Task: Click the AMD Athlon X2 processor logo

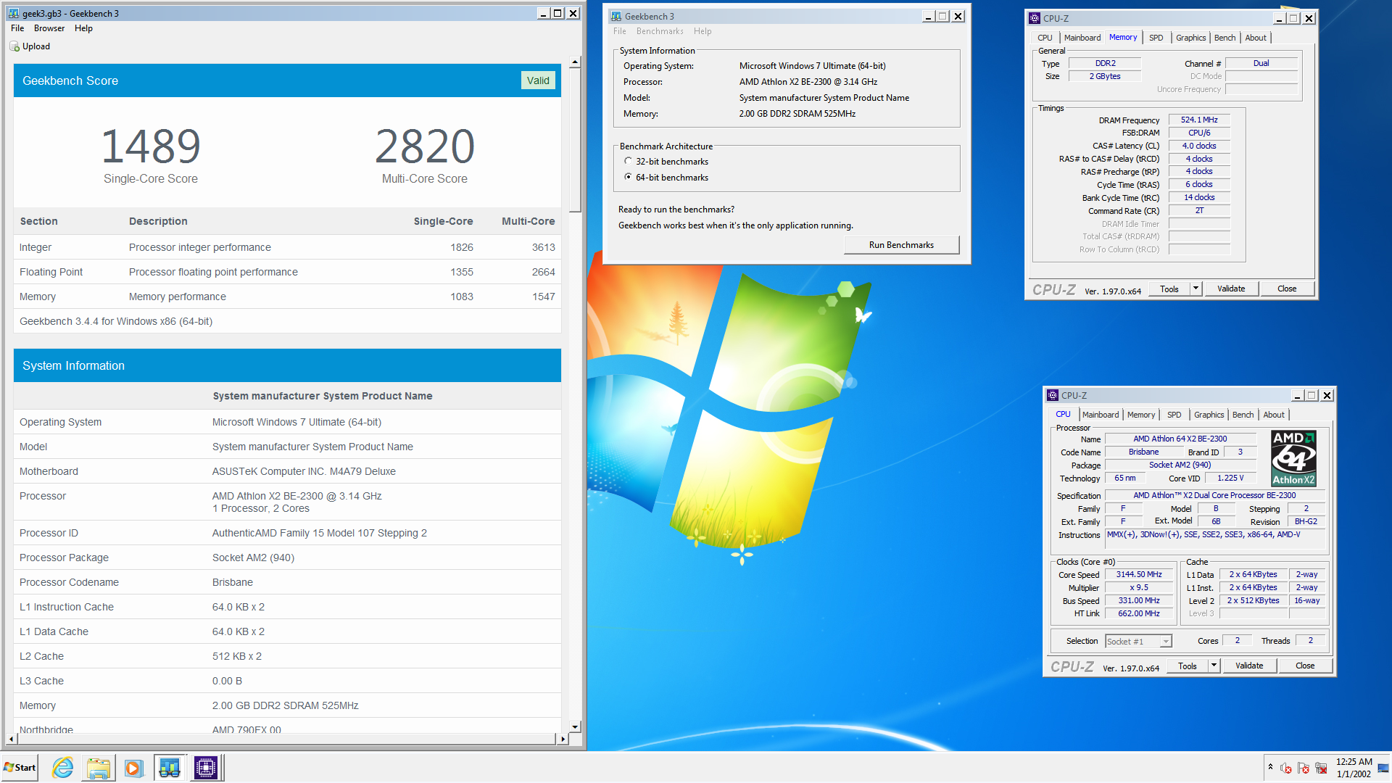Action: click(1293, 458)
